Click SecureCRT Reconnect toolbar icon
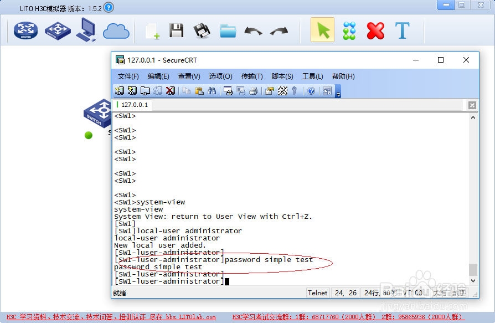The image size is (495, 323). [x=158, y=91]
